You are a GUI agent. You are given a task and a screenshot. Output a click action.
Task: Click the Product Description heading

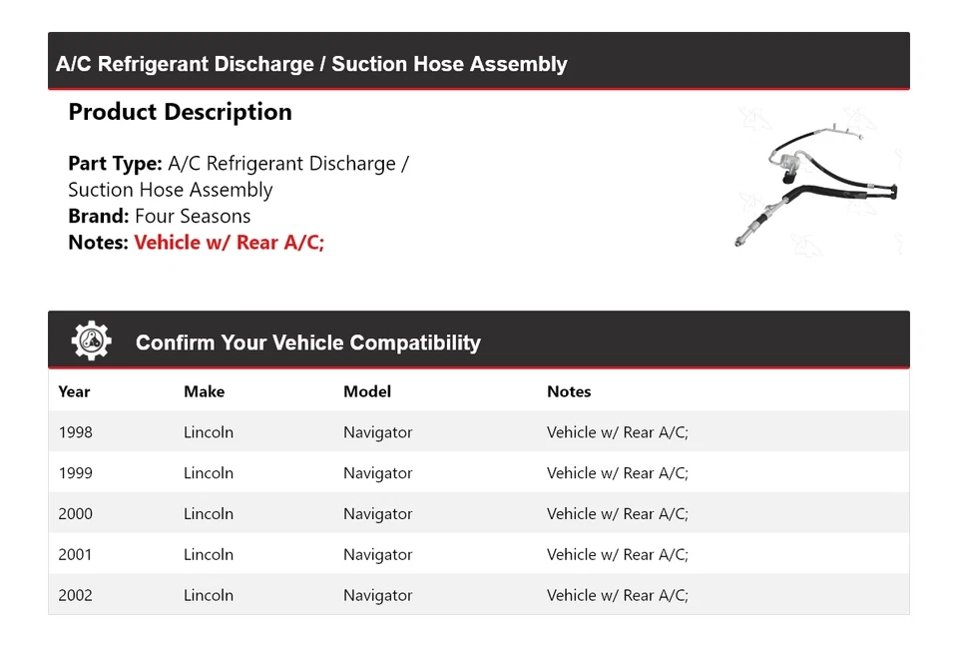pos(180,112)
